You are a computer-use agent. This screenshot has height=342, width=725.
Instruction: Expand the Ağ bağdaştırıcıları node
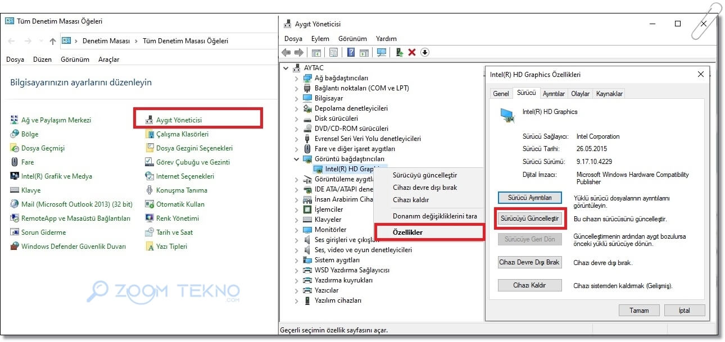pos(297,78)
